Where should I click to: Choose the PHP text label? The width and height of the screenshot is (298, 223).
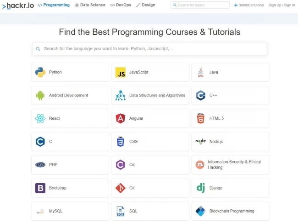(53, 165)
